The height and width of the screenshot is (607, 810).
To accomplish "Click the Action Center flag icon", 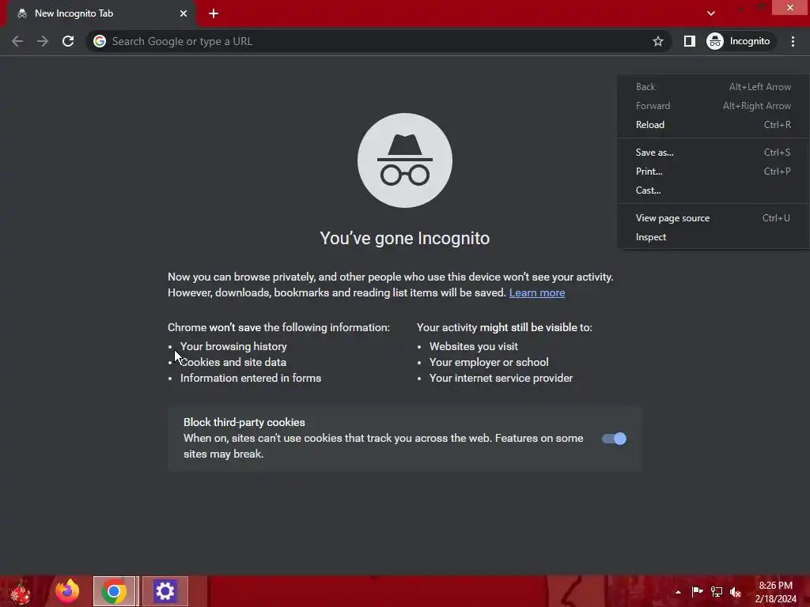I will pyautogui.click(x=697, y=591).
